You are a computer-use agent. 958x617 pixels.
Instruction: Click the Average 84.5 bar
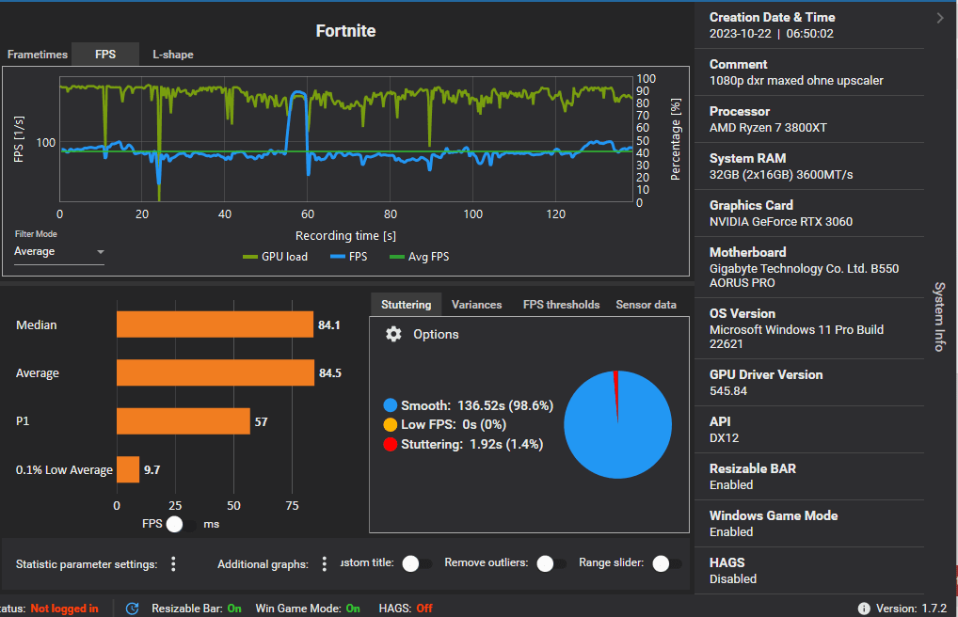point(216,372)
